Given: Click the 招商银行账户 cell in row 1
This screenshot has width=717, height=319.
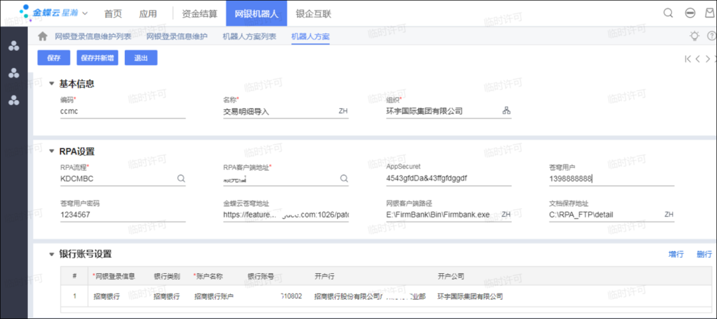Looking at the screenshot, I should (214, 296).
